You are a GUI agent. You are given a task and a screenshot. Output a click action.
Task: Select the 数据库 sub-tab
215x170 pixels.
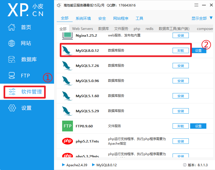pos(103,29)
